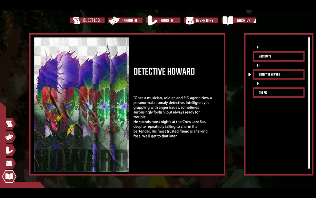Open boosts from left sidebar arm icon

pyautogui.click(x=9, y=150)
